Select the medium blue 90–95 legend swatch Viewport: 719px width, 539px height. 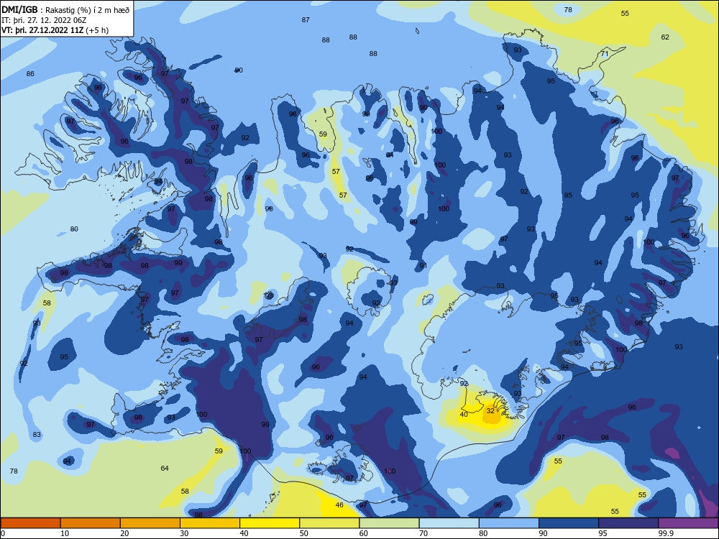click(x=569, y=523)
